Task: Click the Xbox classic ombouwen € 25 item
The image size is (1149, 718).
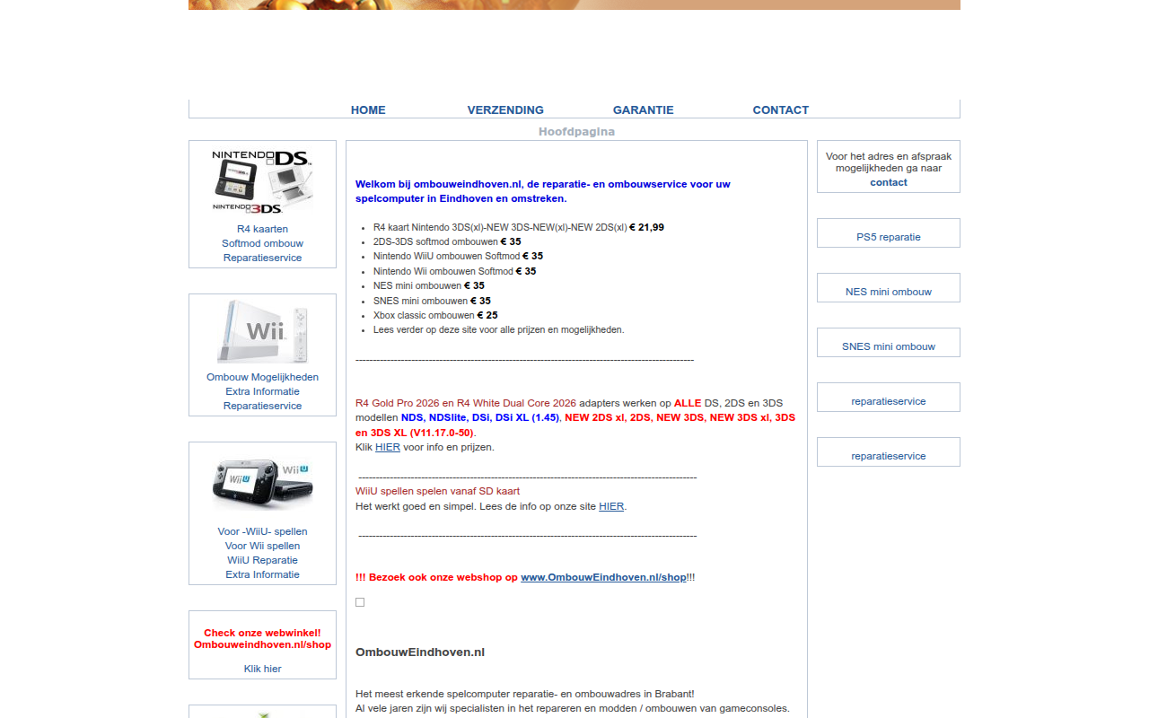Action: pyautogui.click(x=435, y=315)
